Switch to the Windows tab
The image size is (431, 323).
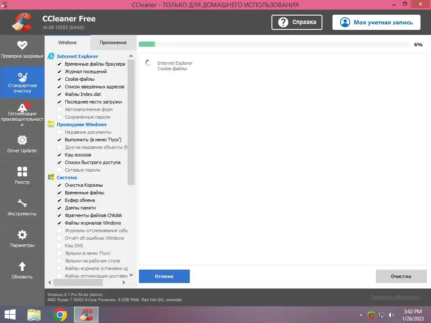point(67,42)
